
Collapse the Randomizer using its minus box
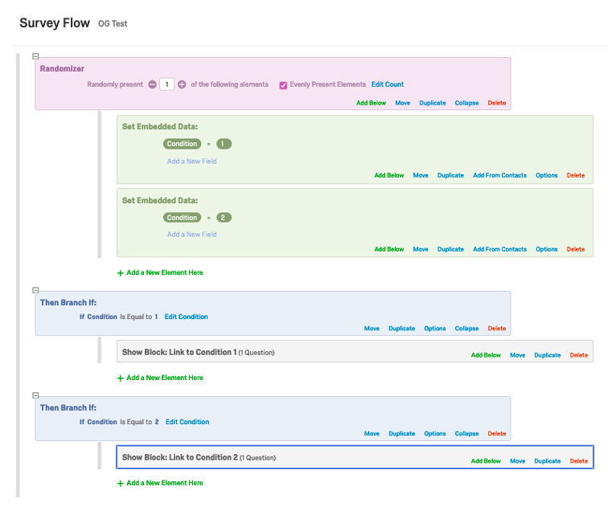click(x=35, y=56)
